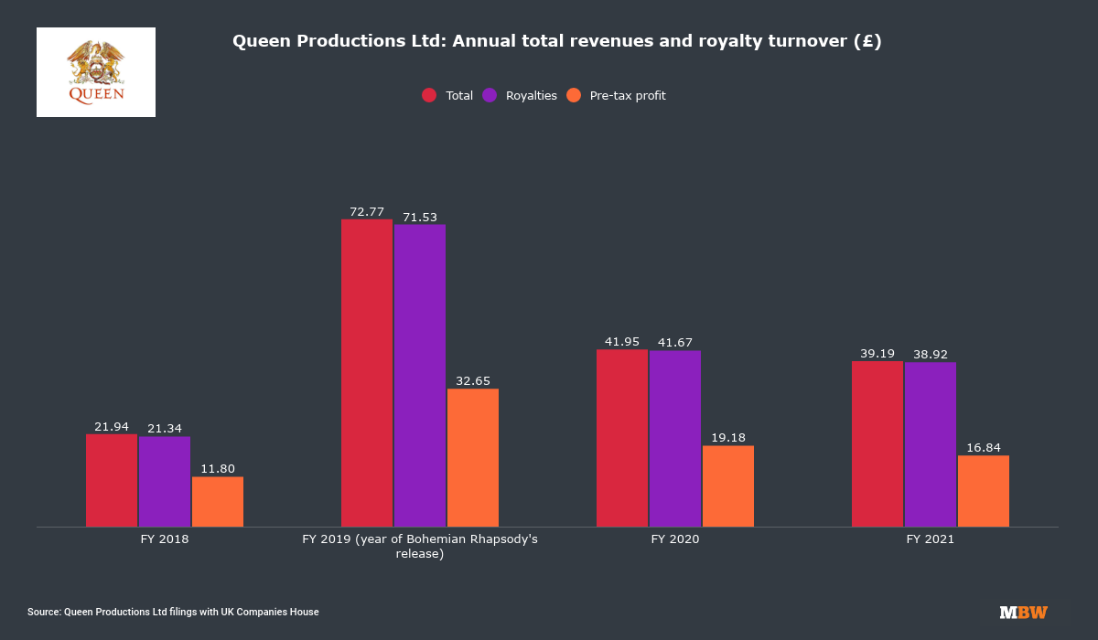Viewport: 1098px width, 640px height.
Task: Click the 41.95 value label
Action: [622, 341]
